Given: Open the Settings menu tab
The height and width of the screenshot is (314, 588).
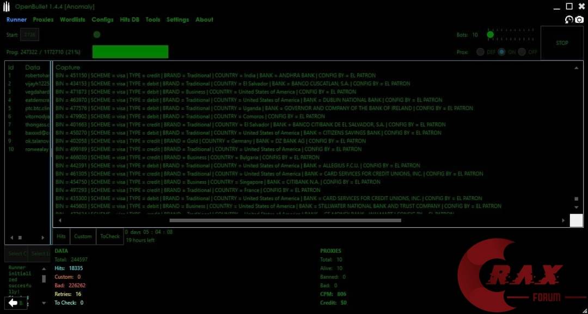Looking at the screenshot, I should [x=177, y=20].
